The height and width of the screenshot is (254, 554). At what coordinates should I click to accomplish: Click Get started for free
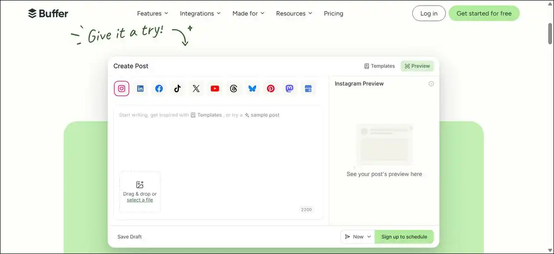[484, 13]
